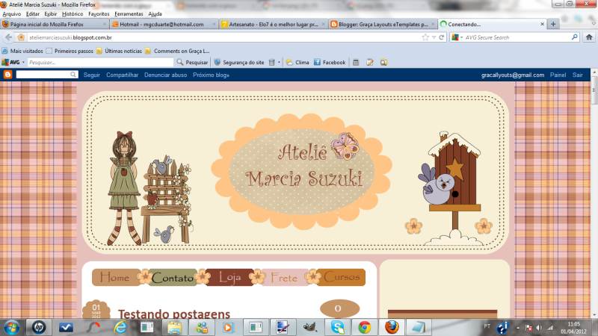Click the navbar search magnifier icon
Viewport: 598px width, 336px height.
tap(73, 75)
